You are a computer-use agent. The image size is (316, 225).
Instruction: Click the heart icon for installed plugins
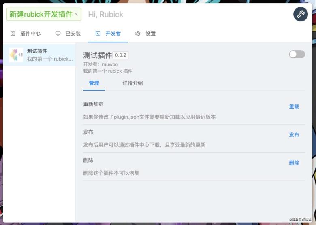[x=58, y=34]
